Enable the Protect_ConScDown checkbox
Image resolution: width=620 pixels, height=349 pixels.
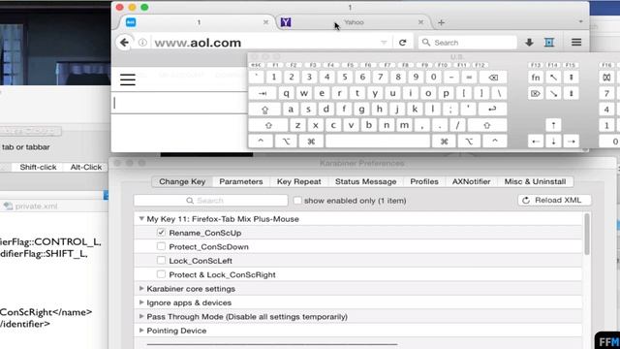tap(161, 246)
